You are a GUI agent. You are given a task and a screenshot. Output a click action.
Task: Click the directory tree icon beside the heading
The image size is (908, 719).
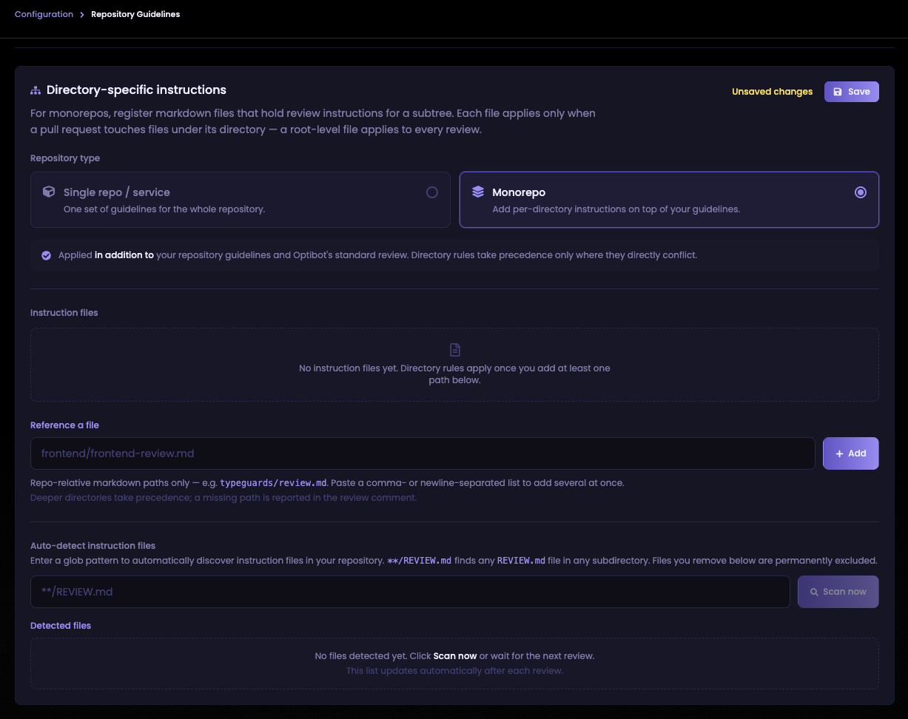click(36, 90)
